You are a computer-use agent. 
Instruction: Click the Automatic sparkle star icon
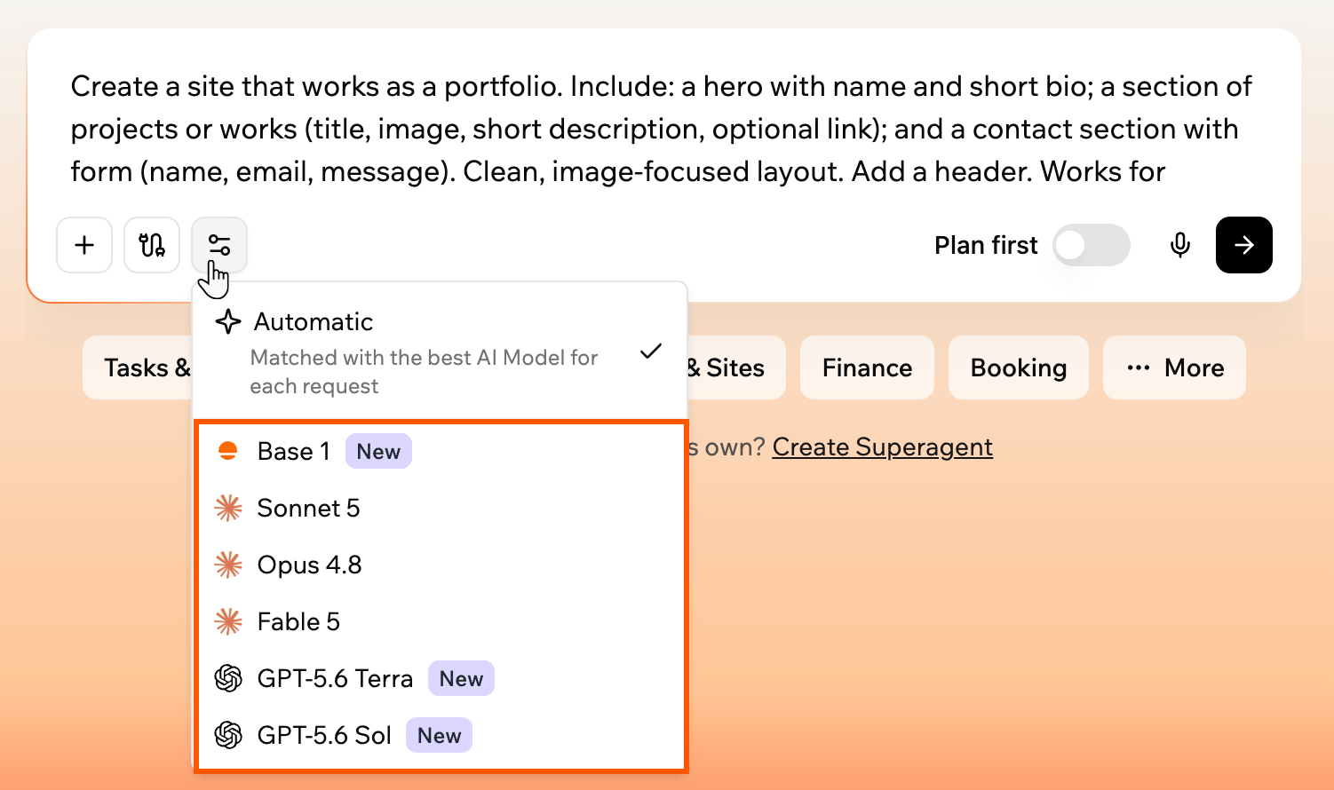(228, 321)
